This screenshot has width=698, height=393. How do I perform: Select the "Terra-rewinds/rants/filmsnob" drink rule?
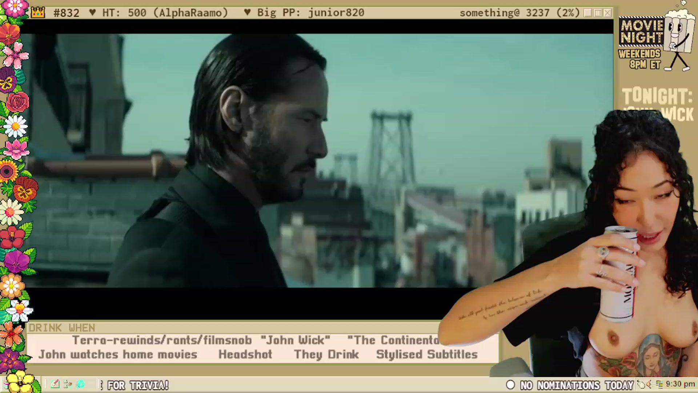click(x=162, y=340)
